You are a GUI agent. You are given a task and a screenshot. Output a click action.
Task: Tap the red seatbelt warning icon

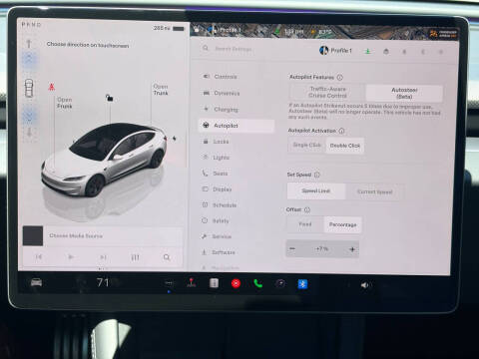[52, 87]
